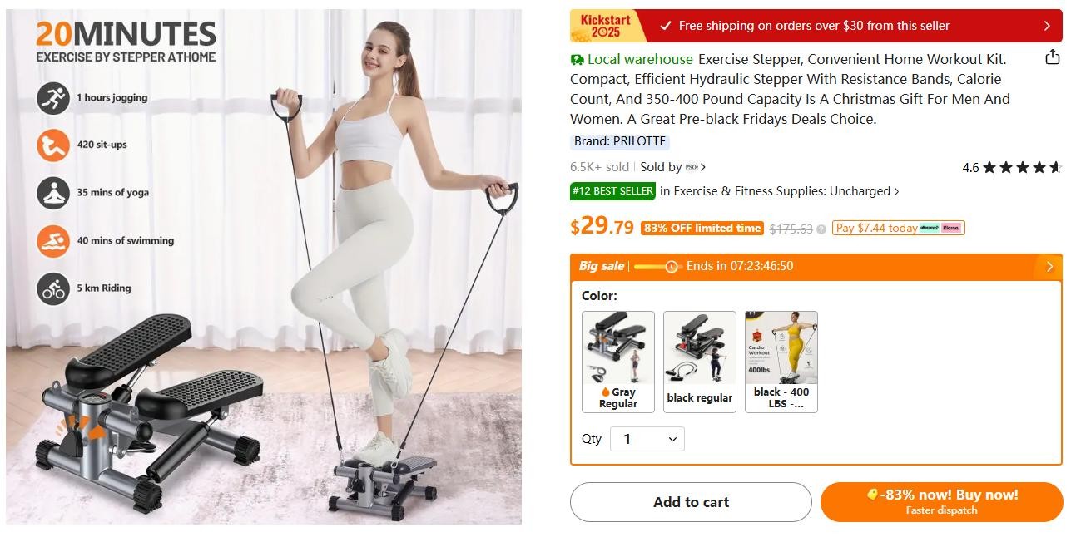The image size is (1071, 537).
Task: Open the Qty quantity dropdown
Action: [647, 439]
